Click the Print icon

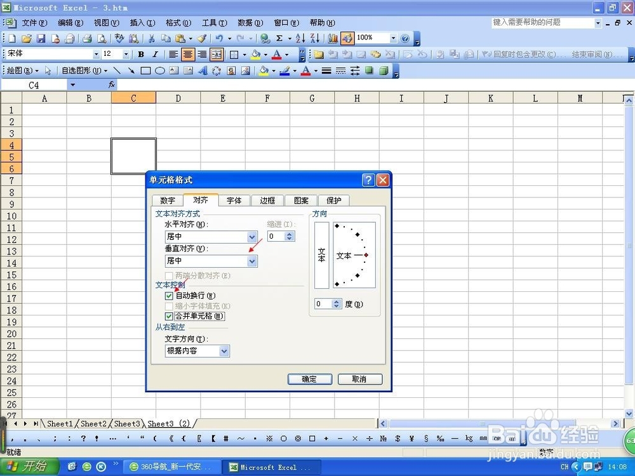[87, 39]
